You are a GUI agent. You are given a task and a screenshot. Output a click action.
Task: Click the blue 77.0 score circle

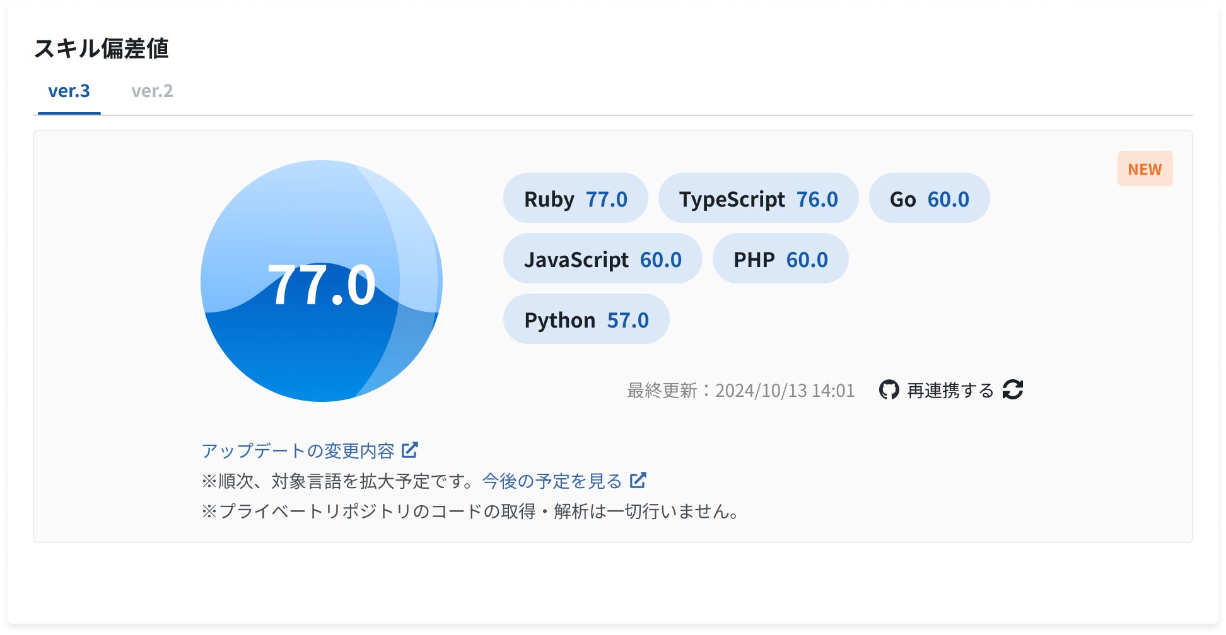click(x=322, y=281)
